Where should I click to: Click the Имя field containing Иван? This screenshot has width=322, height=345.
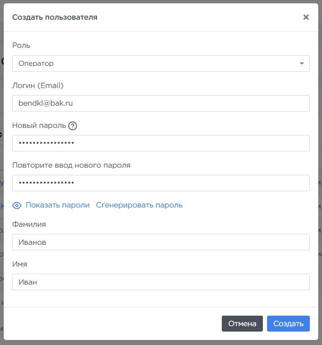[161, 282]
